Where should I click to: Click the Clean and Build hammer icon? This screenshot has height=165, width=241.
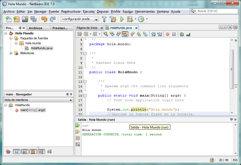pos(112,19)
